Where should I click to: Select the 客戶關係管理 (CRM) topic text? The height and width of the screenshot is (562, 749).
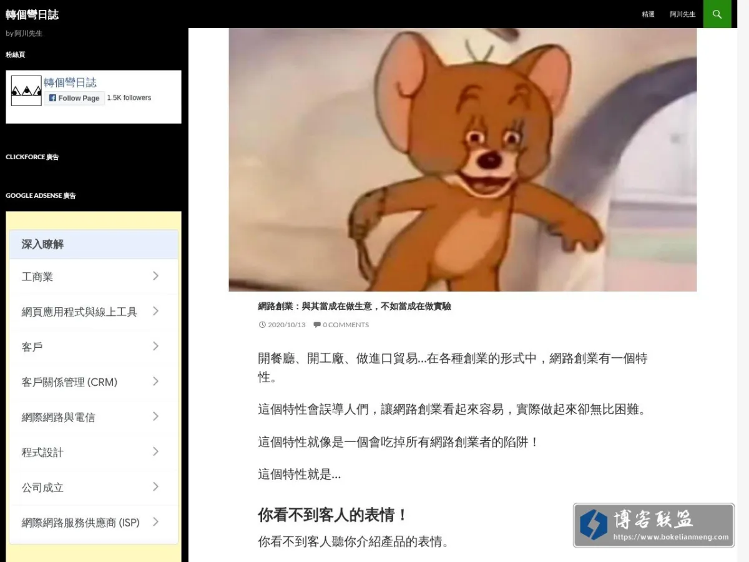coord(69,382)
